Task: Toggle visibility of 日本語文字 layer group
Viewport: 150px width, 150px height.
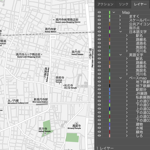Action: point(99,32)
